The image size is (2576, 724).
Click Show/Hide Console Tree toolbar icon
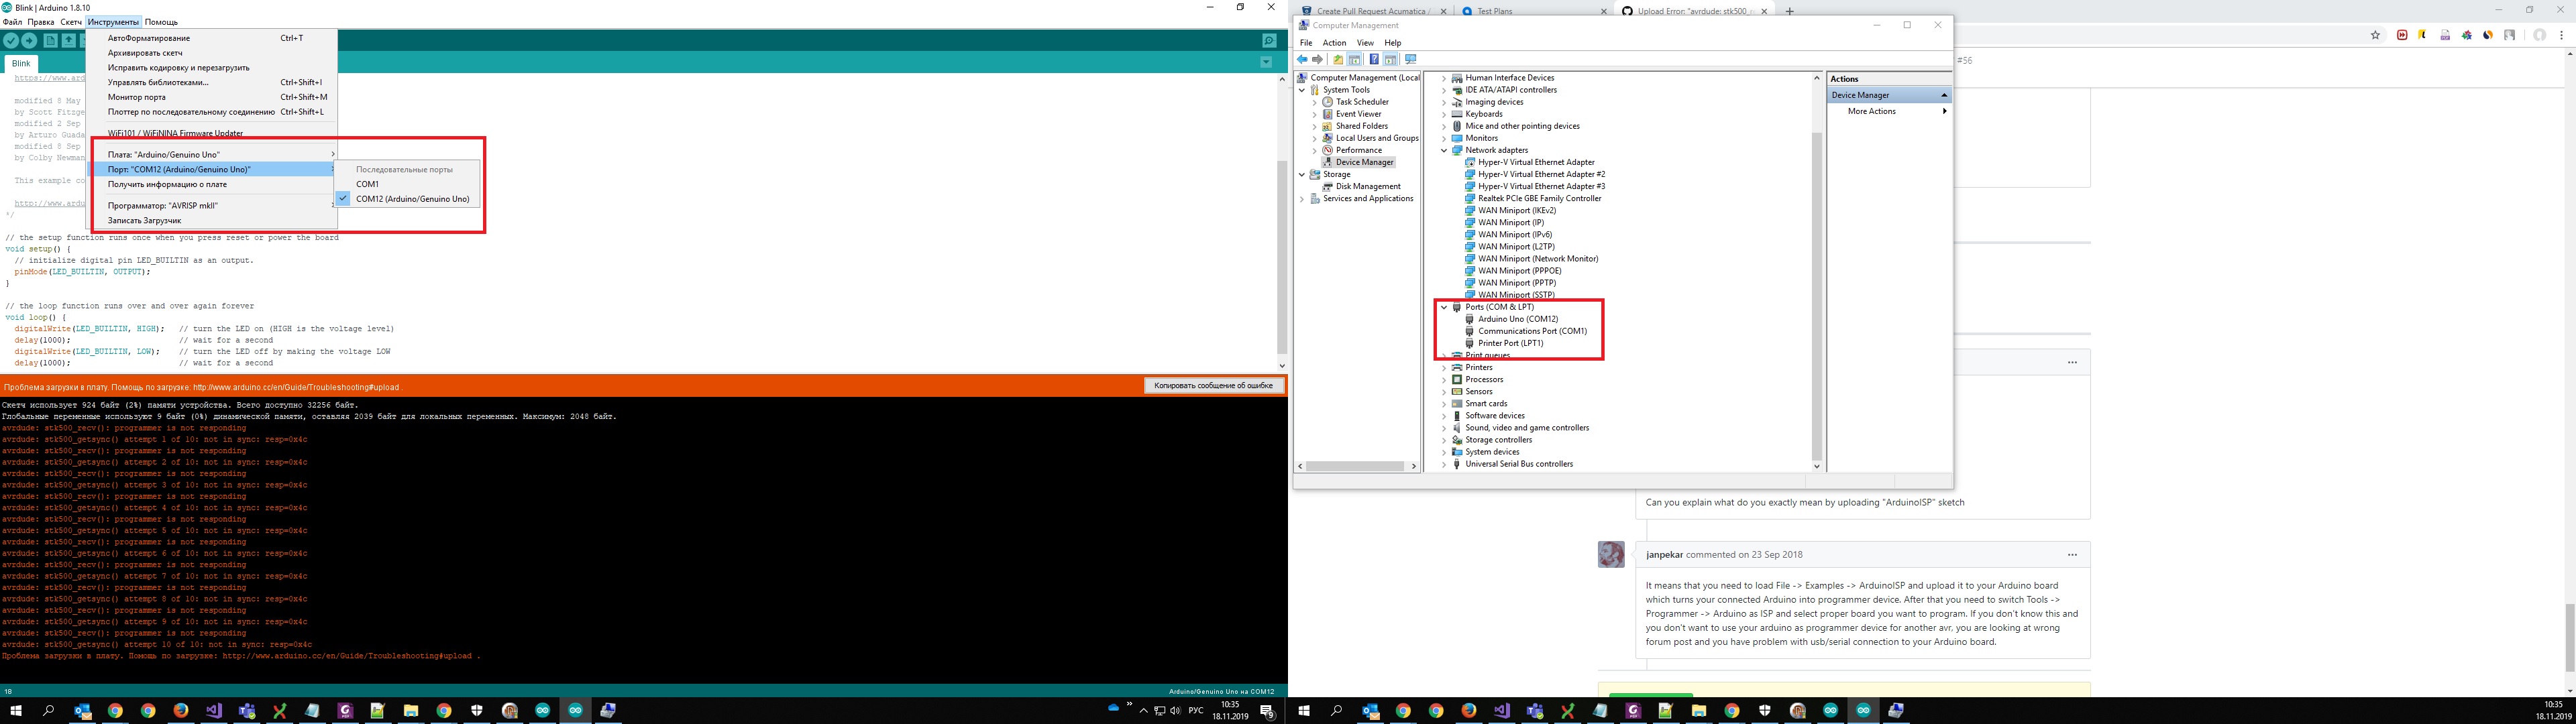(x=1355, y=59)
